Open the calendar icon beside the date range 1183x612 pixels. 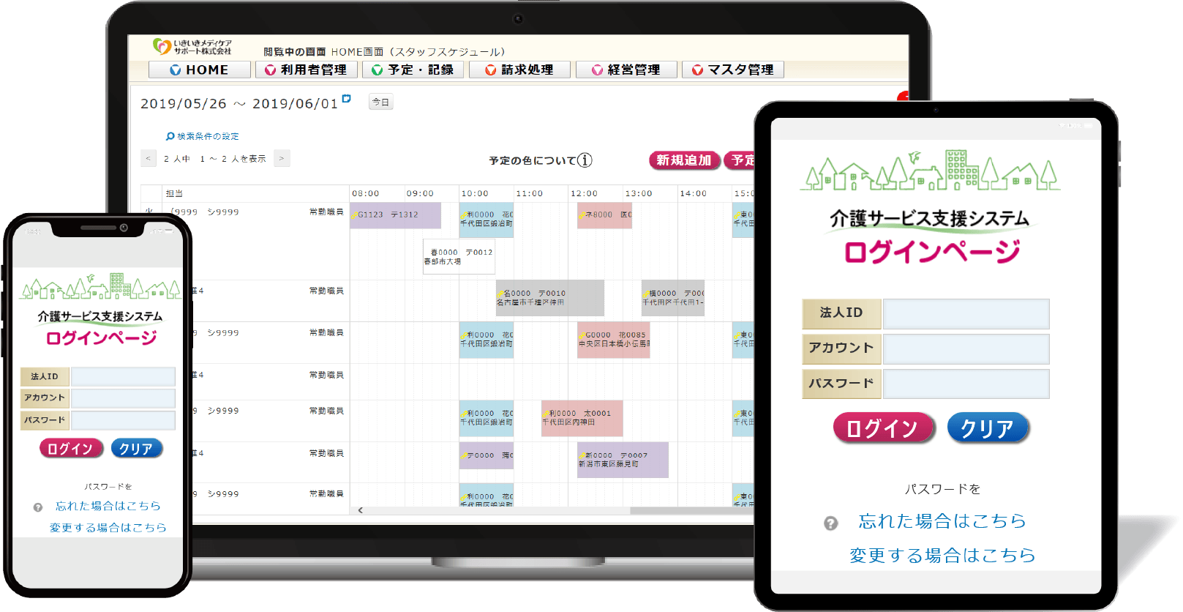(347, 98)
